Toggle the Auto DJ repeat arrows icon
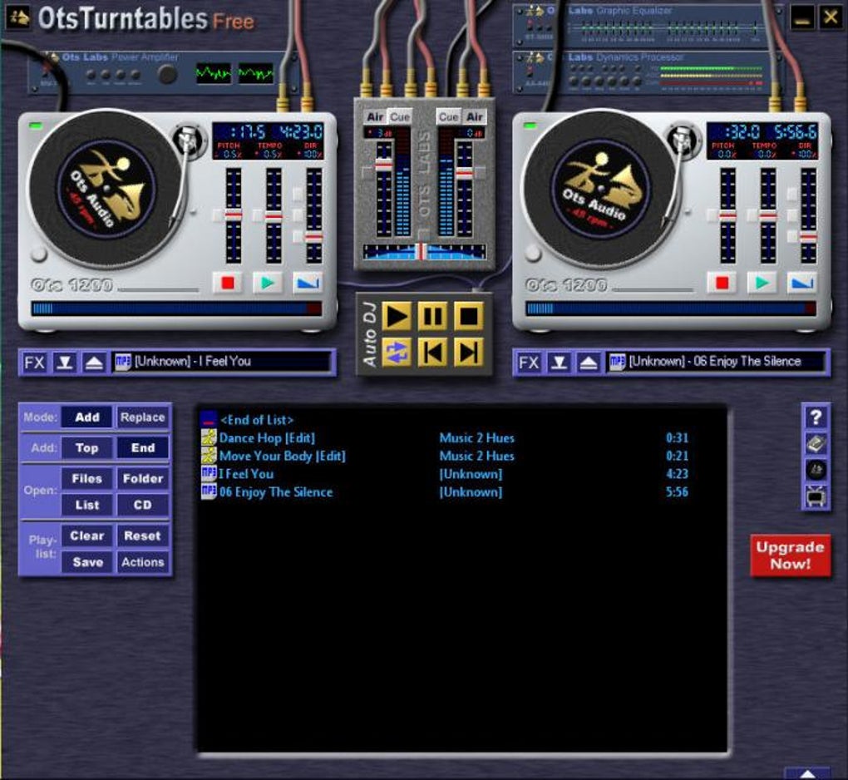The image size is (848, 780). (x=396, y=353)
